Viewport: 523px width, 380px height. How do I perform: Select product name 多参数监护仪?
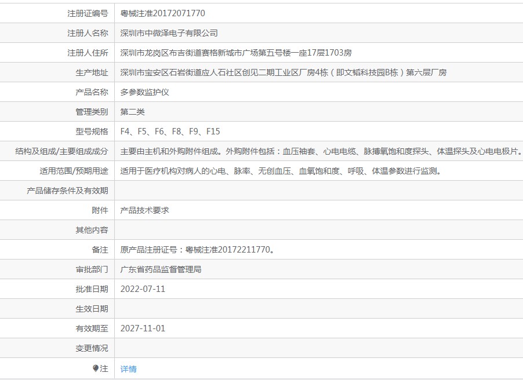(145, 92)
